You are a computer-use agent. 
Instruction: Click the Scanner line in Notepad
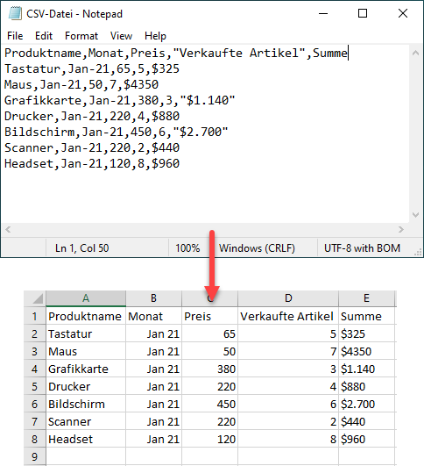coord(92,147)
